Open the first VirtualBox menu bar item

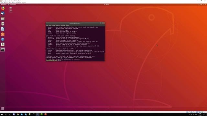[2, 3]
